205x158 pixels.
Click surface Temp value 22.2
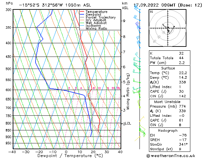[x=183, y=73]
